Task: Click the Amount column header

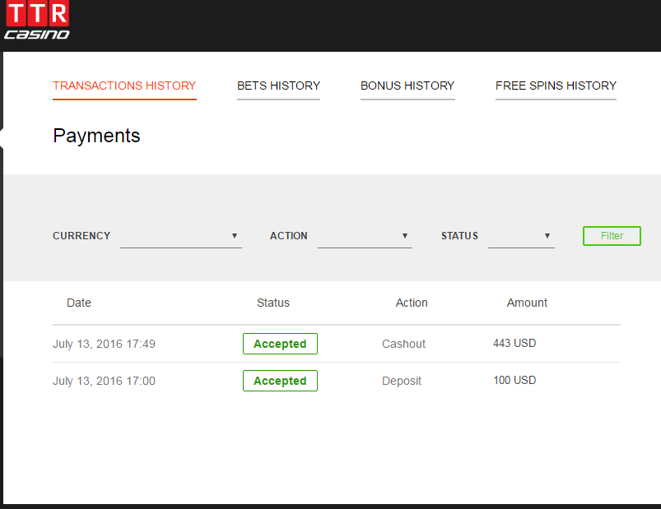Action: click(527, 303)
